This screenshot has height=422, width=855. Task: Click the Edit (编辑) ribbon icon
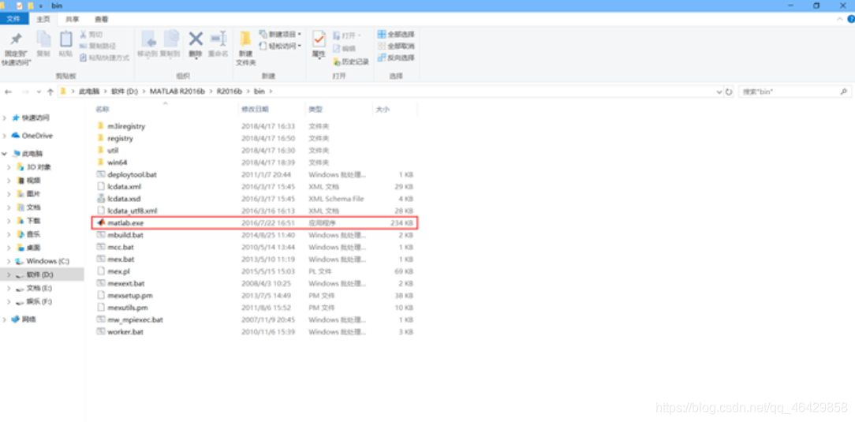(337, 48)
